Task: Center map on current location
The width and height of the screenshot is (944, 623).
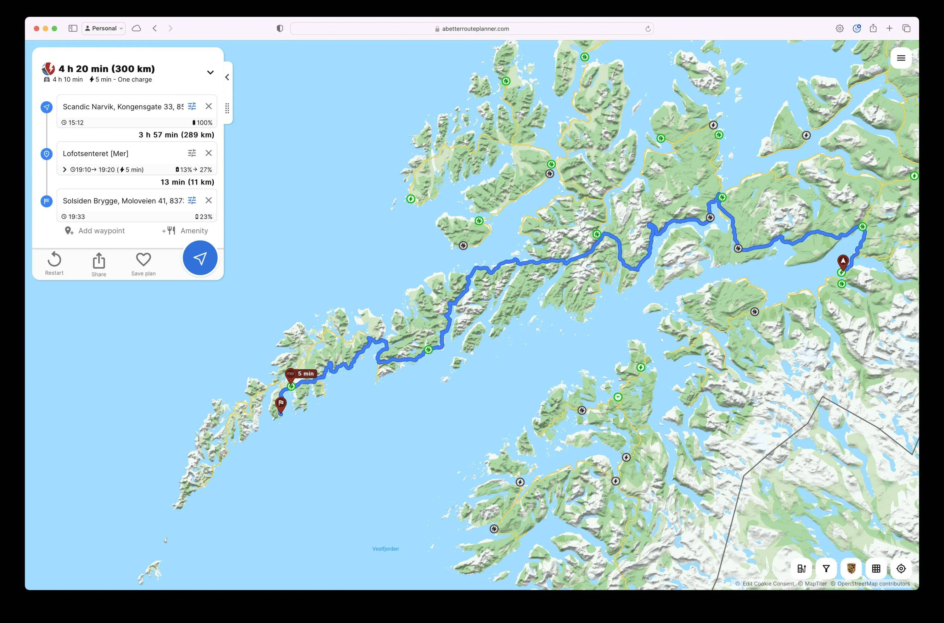Action: [901, 569]
